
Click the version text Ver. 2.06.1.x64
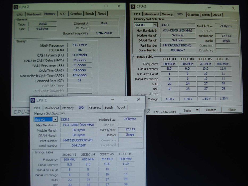click(x=165, y=112)
